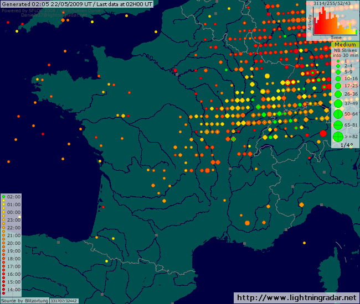Image resolution: width=360 pixels, height=304 pixels.
Task: Click the 1/4° resolution label
Action: 347,145
